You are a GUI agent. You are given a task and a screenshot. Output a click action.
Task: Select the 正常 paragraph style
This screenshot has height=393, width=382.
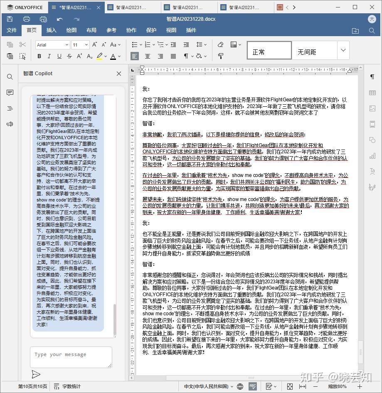[x=269, y=50]
